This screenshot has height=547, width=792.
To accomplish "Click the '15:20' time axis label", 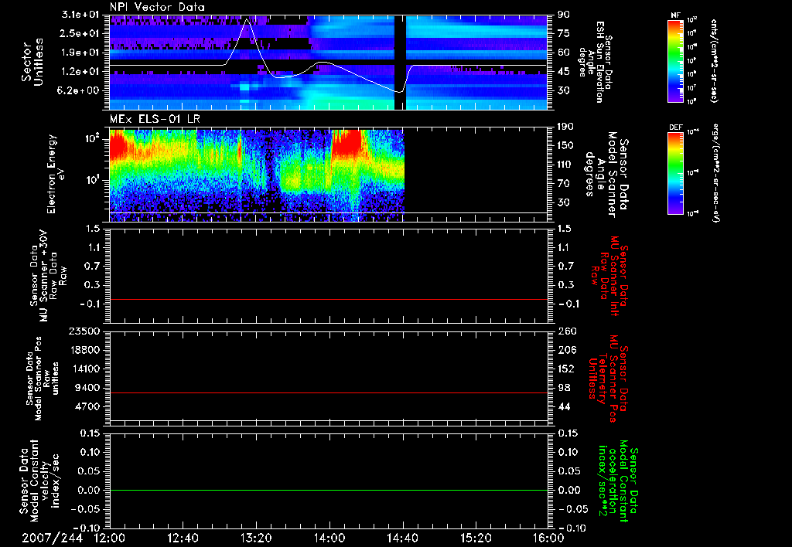I will click(x=476, y=538).
